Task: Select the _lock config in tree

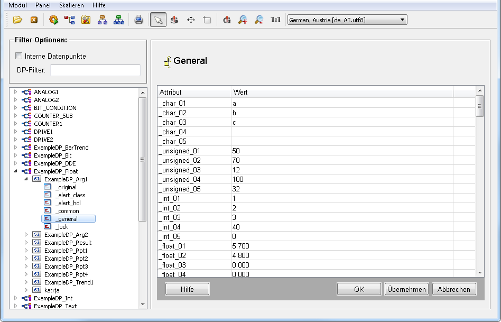Action: [x=62, y=227]
